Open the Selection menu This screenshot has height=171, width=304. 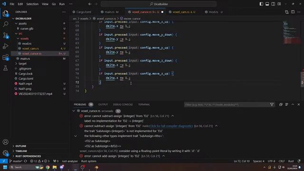click(32, 4)
